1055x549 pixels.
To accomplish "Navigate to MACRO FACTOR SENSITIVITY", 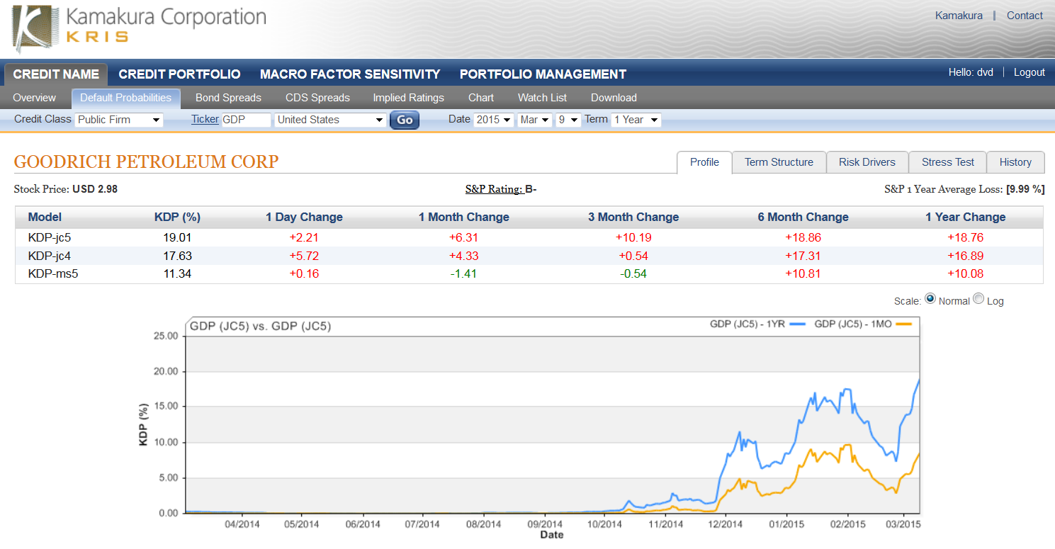I will 350,74.
